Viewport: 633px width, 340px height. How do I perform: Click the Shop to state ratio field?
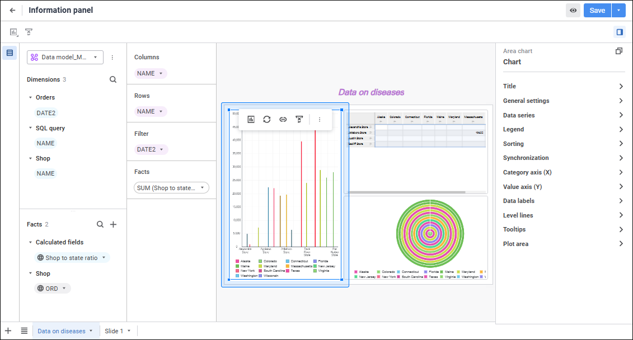pos(72,258)
